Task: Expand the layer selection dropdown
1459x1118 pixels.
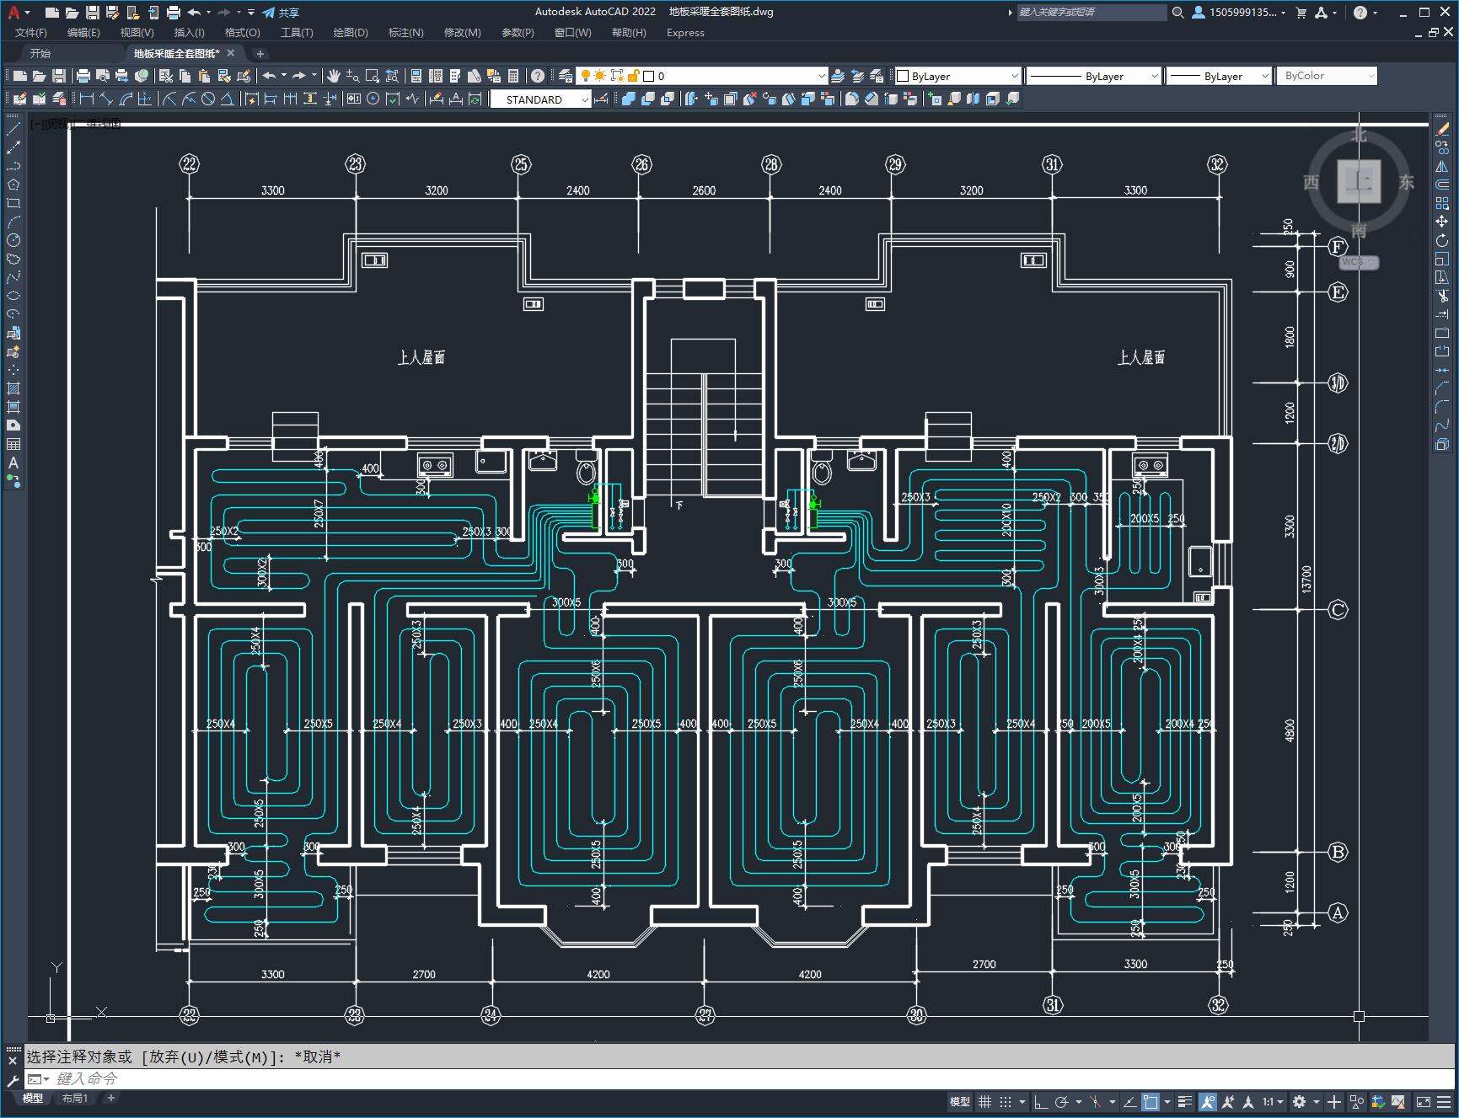Action: tap(822, 76)
